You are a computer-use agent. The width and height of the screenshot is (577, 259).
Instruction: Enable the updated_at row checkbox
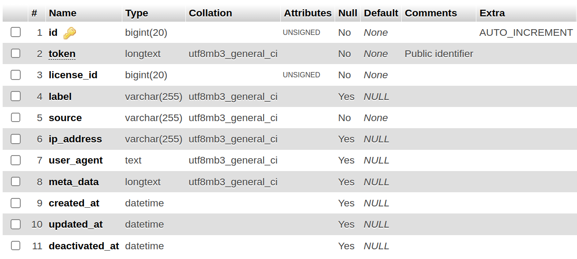click(x=16, y=224)
